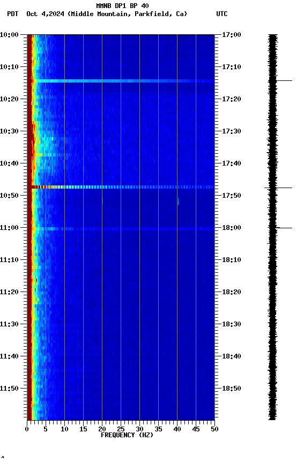Click the 18:50 UTC time label

click(231, 389)
